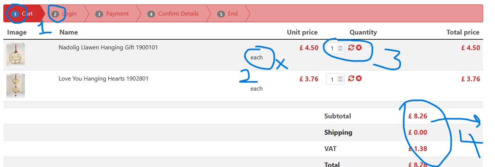Increase quantity of Nadolig Llawen Hanging Gift

(x=340, y=46)
